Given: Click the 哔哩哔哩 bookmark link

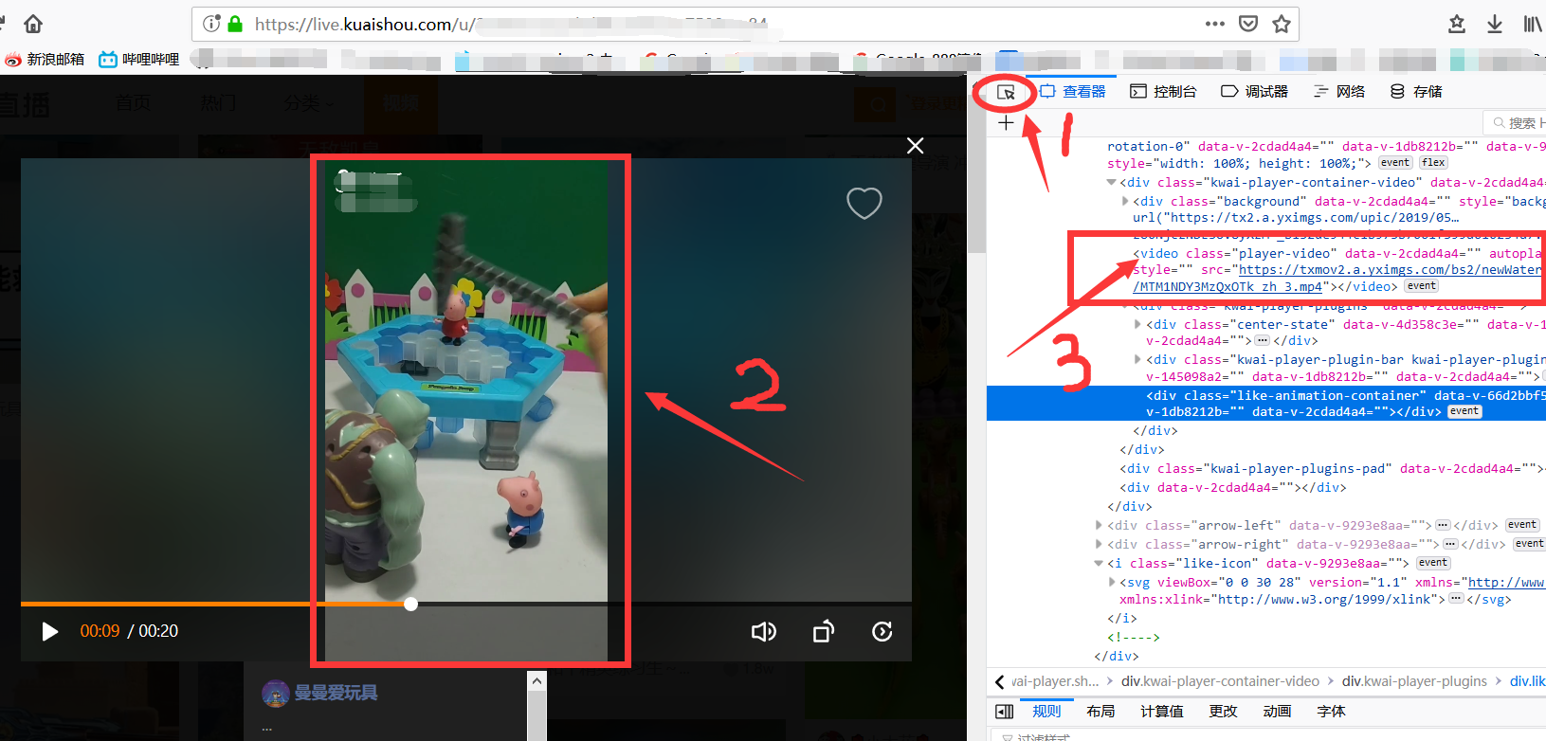Looking at the screenshot, I should click(139, 60).
